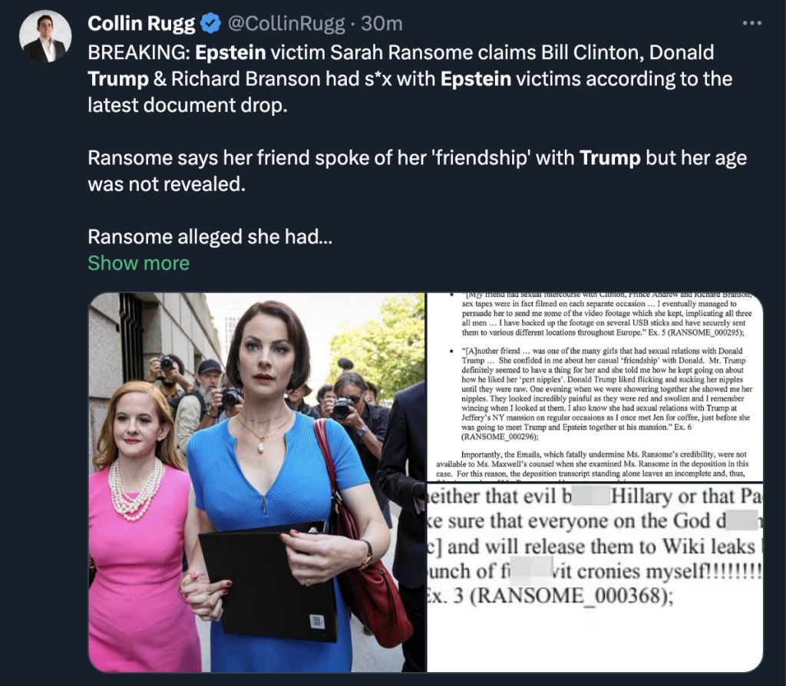Click the 'Ransome alleged she had…' line
This screenshot has height=686, width=786.
pos(210,237)
